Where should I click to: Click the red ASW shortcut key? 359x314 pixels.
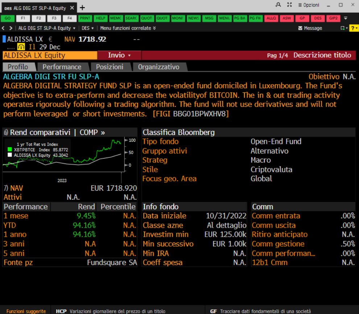(286, 18)
